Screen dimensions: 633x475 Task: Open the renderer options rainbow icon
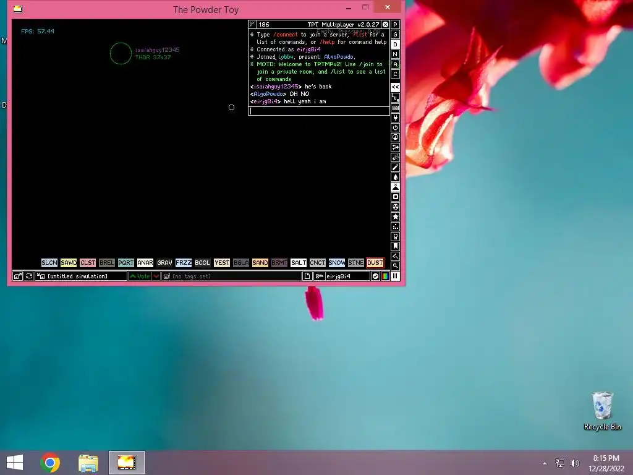tap(385, 276)
